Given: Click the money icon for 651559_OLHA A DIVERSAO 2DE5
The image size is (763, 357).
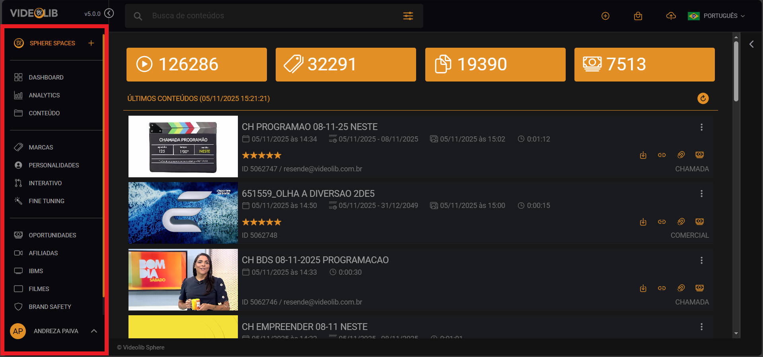Looking at the screenshot, I should click(700, 221).
